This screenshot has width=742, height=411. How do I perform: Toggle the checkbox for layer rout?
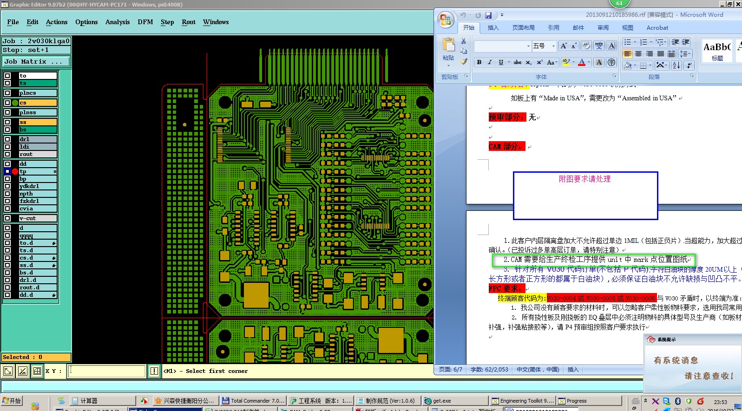tap(7, 154)
